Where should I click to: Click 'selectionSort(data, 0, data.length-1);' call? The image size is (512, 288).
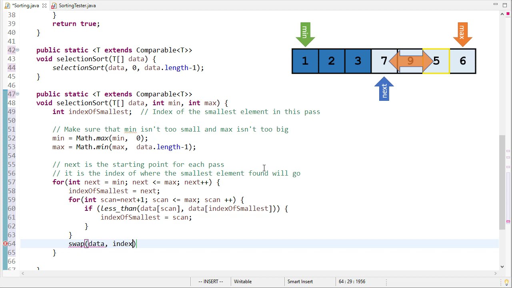(128, 68)
